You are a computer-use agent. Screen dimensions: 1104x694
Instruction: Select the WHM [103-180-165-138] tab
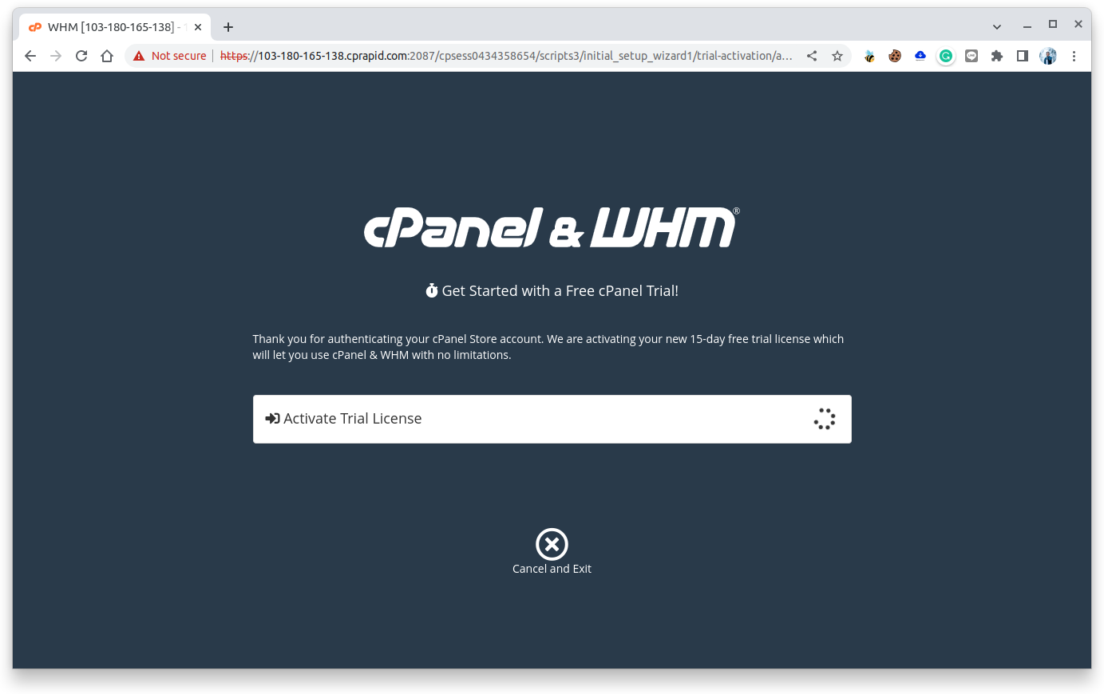112,27
